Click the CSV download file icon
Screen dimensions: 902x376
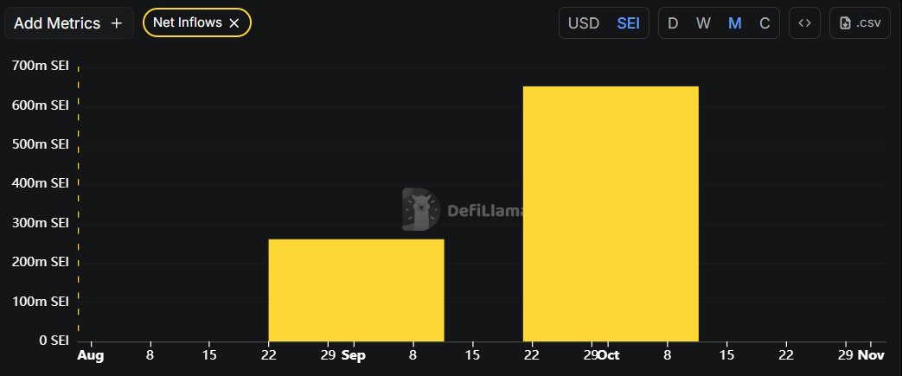click(x=845, y=23)
